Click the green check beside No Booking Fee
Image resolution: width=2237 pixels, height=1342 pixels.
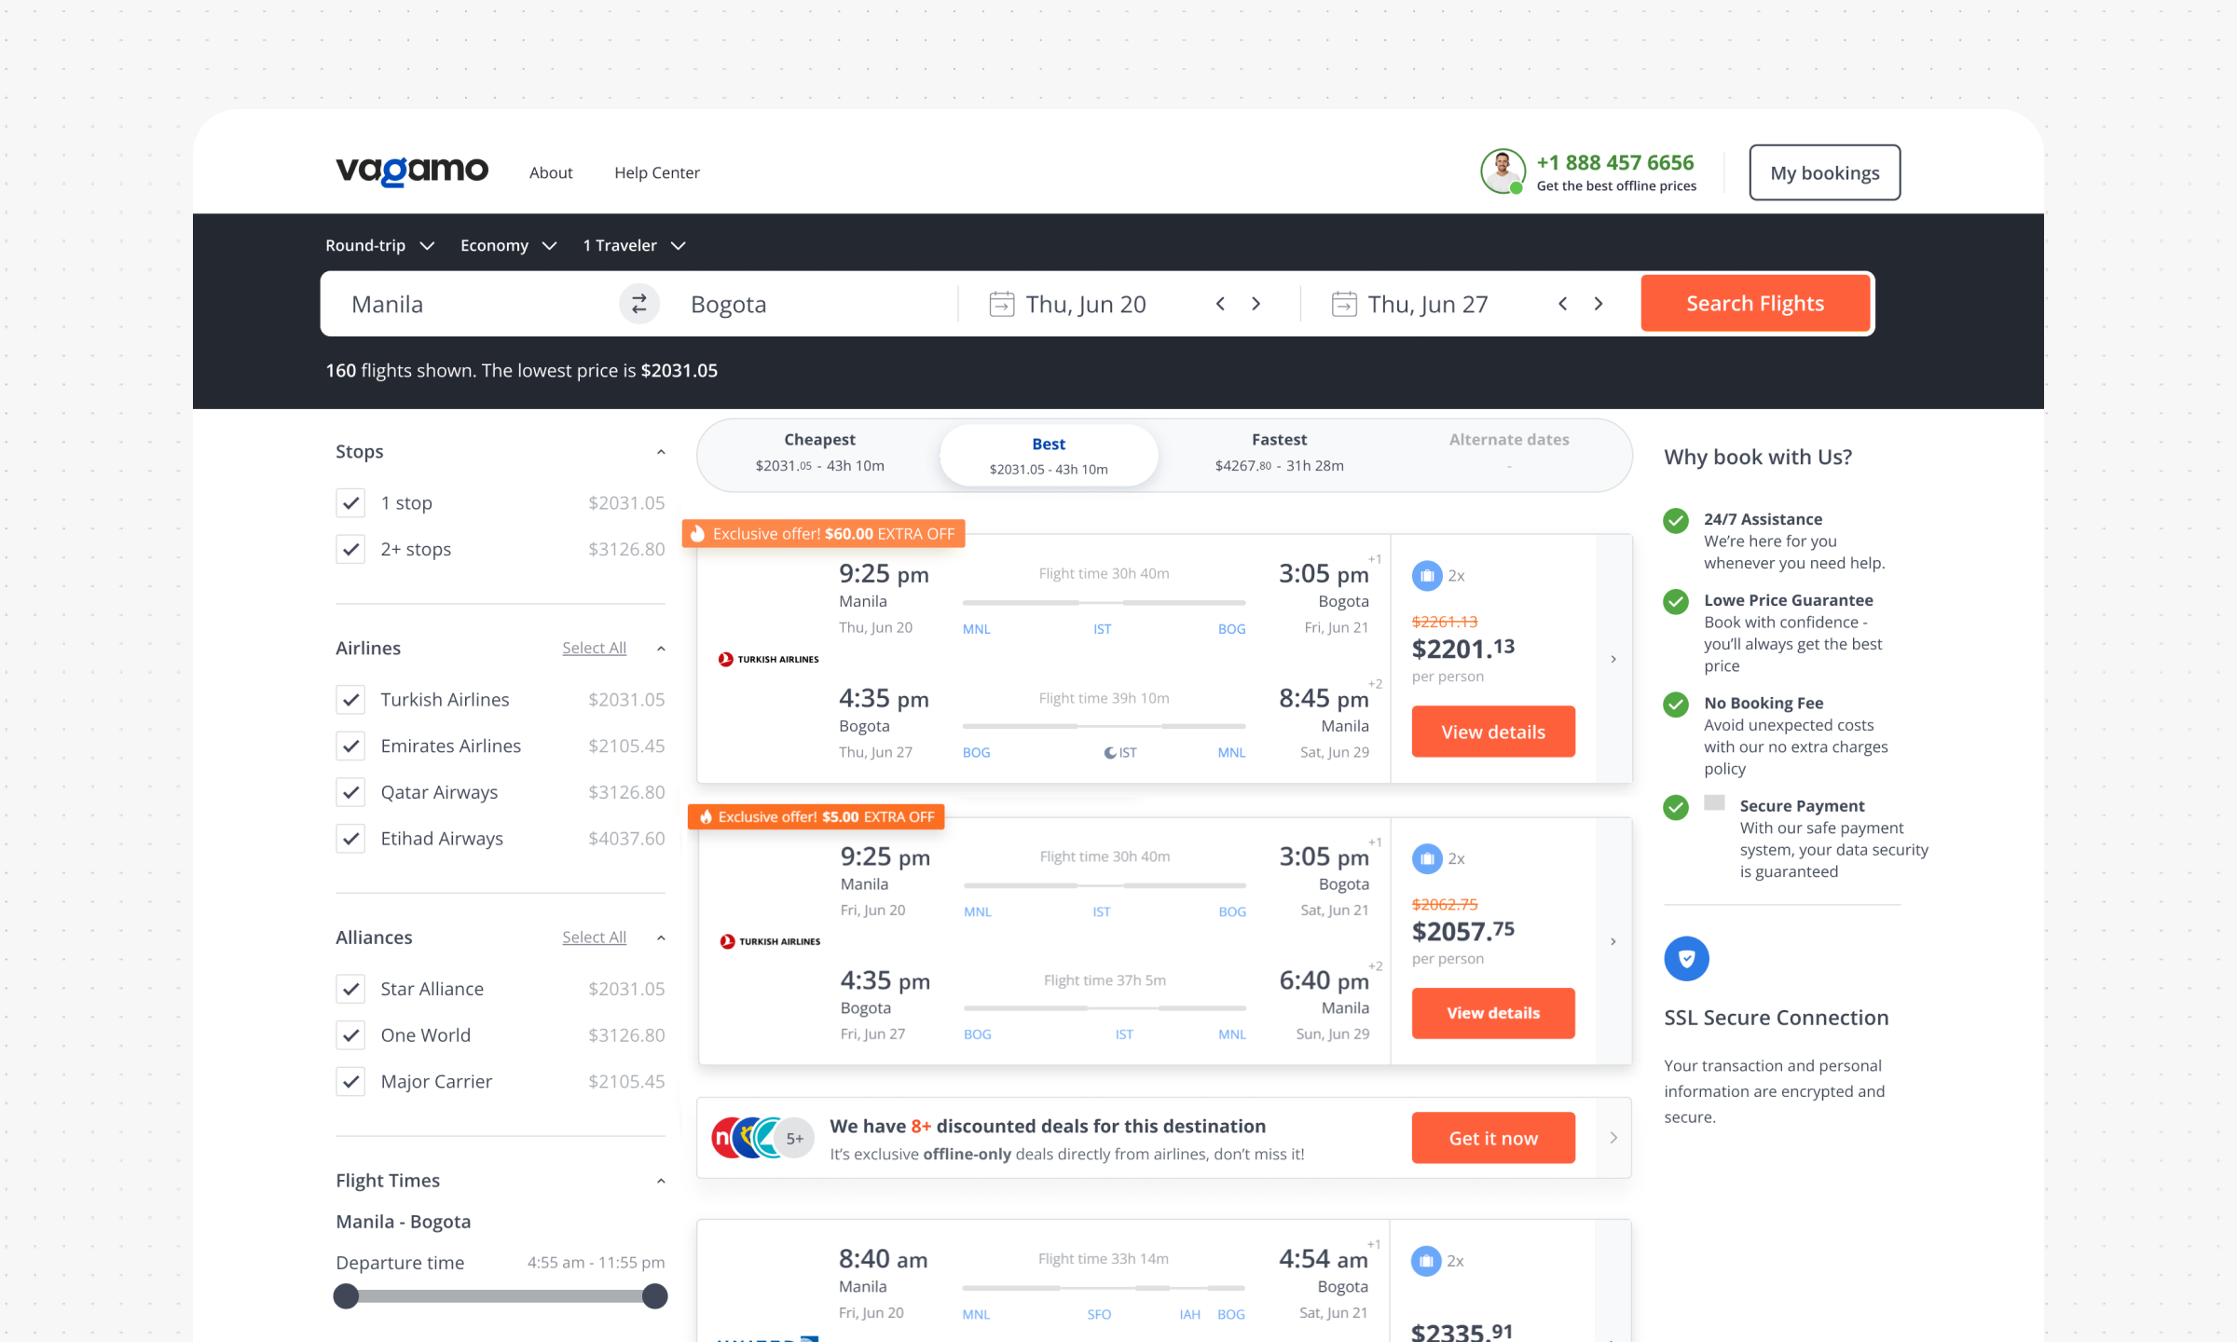coord(1676,704)
